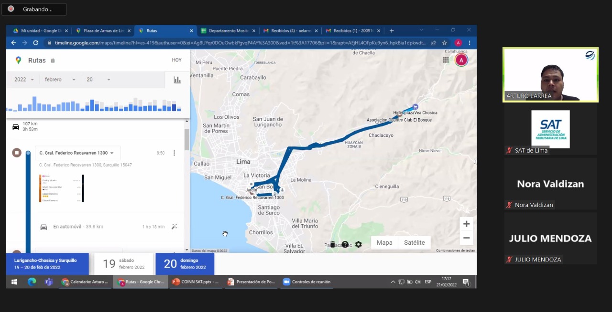Launch Microsoft Edge from the taskbar
The height and width of the screenshot is (312, 612).
click(32, 282)
